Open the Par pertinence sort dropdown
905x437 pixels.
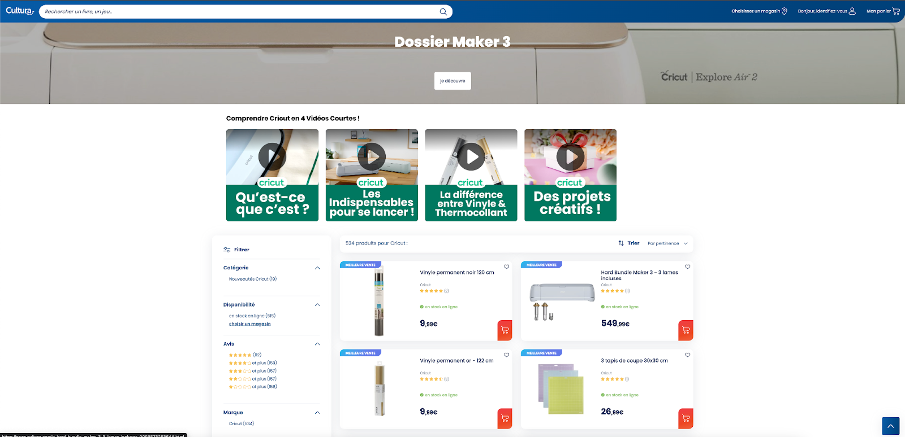coord(667,243)
